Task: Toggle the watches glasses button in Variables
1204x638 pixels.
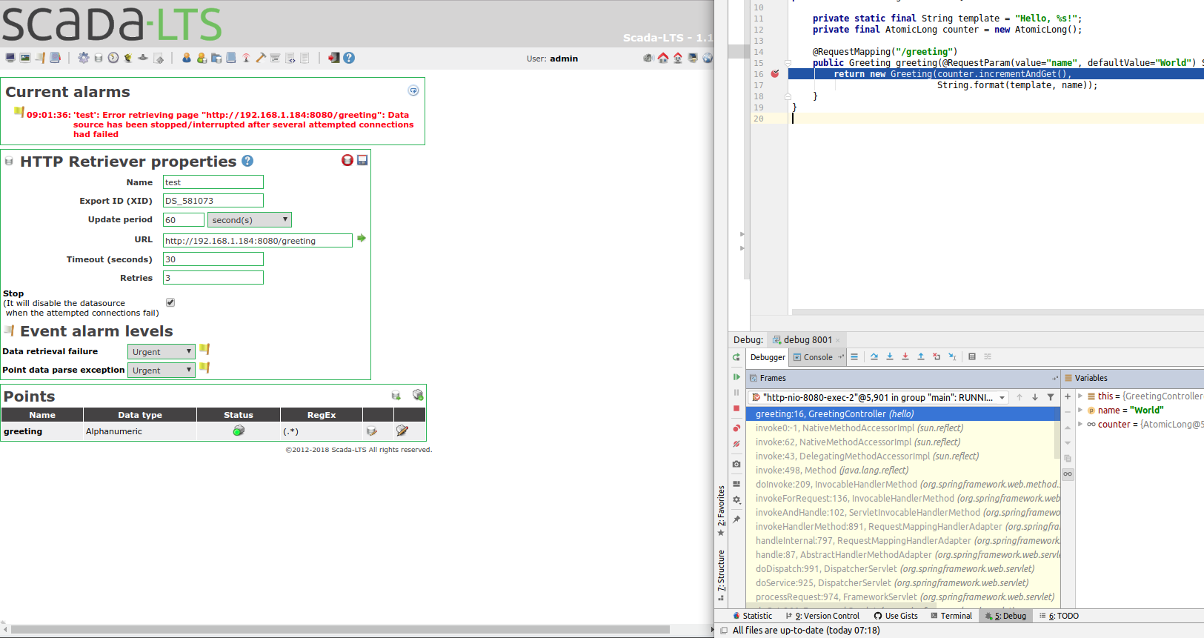Action: (1068, 473)
